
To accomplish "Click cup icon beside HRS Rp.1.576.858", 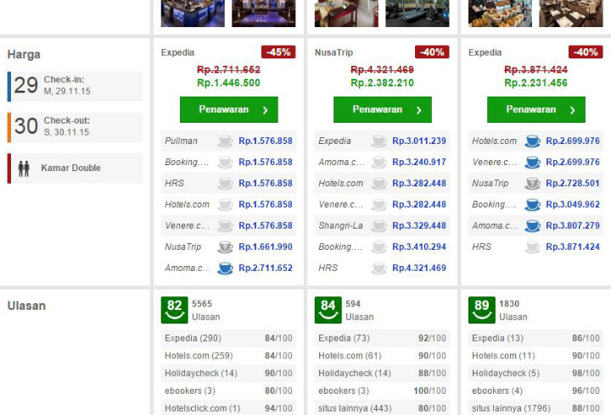I will [225, 183].
